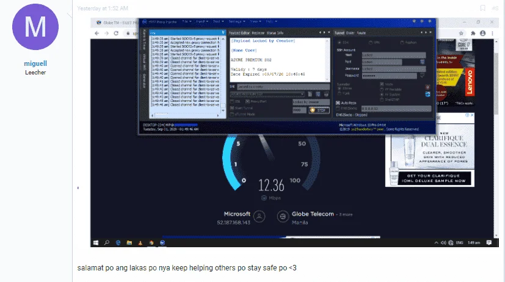Switch to the Payload Editor tab
The height and width of the screenshot is (282, 505).
coord(239,33)
